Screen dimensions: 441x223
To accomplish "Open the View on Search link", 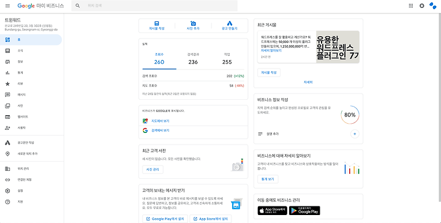I will coord(160,130).
